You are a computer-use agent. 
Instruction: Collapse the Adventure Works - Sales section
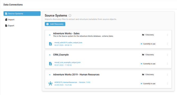coord(50,35)
